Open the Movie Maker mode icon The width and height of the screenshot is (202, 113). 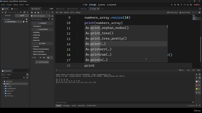[x=191, y=5]
